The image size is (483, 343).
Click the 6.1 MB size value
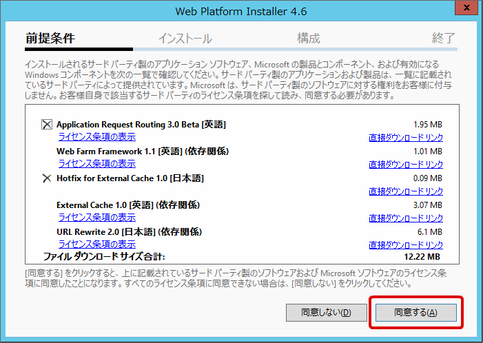430,232
